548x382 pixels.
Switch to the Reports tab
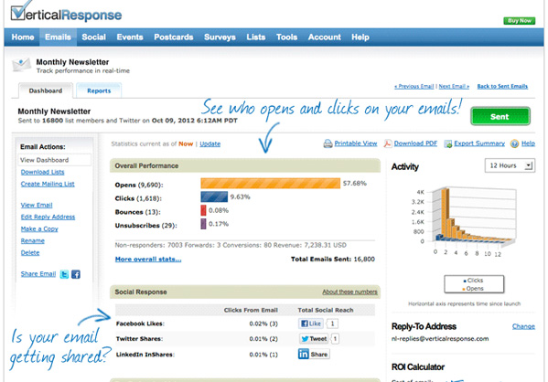tap(99, 90)
